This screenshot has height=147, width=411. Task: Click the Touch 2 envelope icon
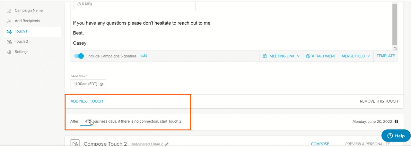coord(9,42)
